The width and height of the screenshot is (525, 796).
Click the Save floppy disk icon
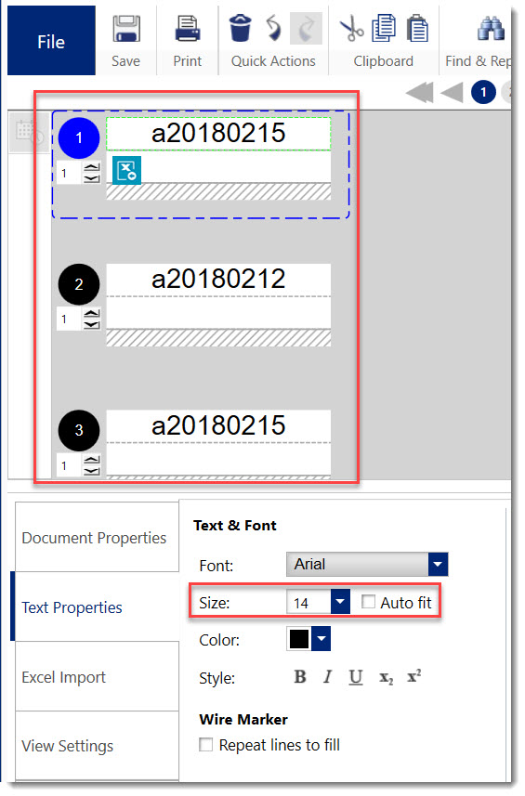coord(126,29)
